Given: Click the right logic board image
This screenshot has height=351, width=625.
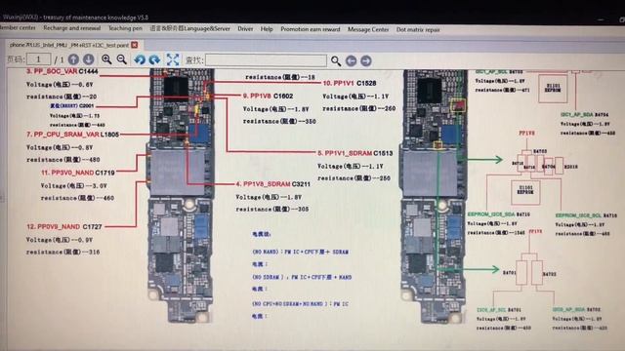Looking at the screenshot, I should pos(435,195).
